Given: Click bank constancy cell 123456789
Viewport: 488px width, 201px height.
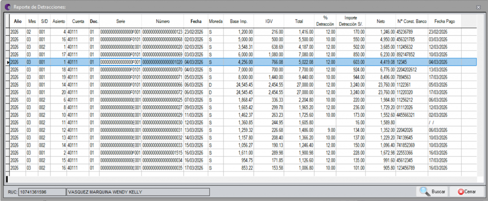Looking at the screenshot, I should (x=412, y=168).
